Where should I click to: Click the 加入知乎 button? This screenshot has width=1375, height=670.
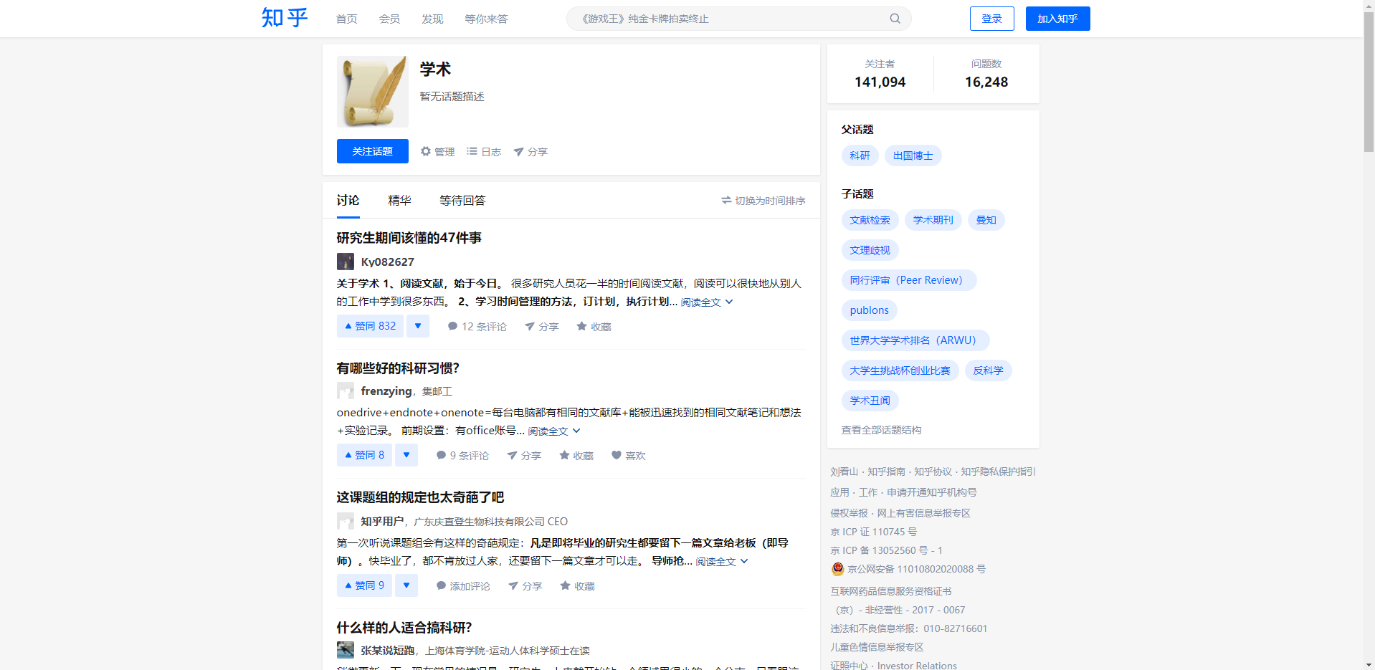1057,18
